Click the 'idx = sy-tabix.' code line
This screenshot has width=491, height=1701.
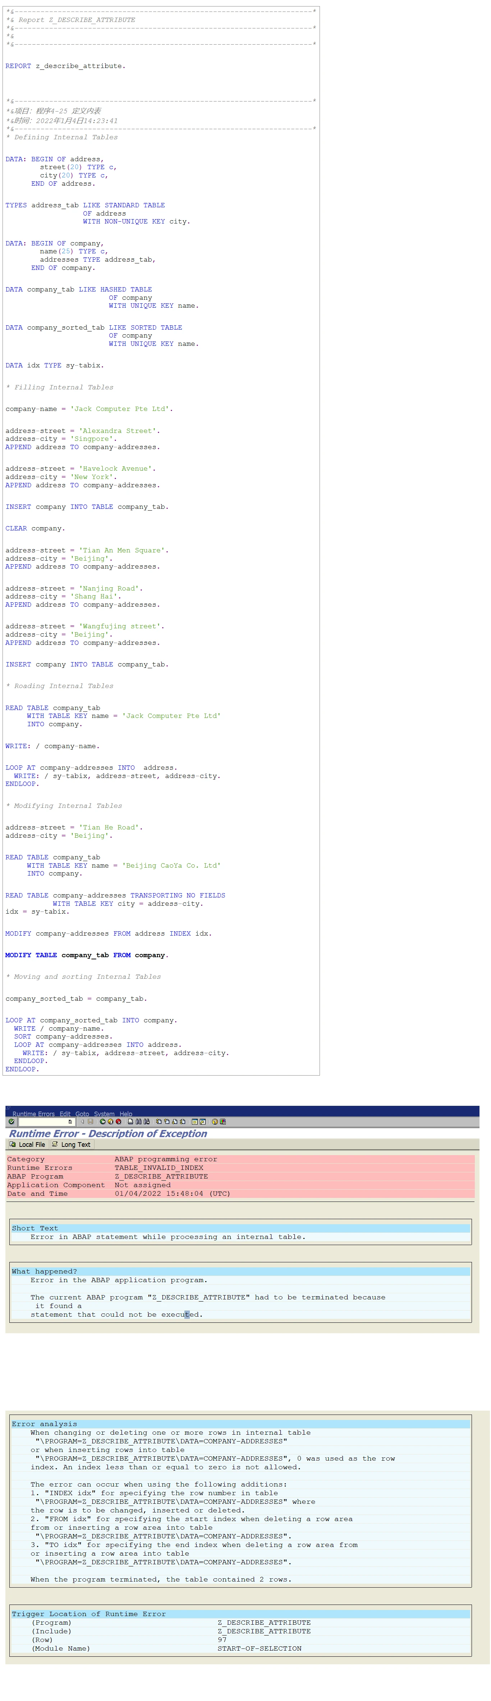tap(37, 911)
